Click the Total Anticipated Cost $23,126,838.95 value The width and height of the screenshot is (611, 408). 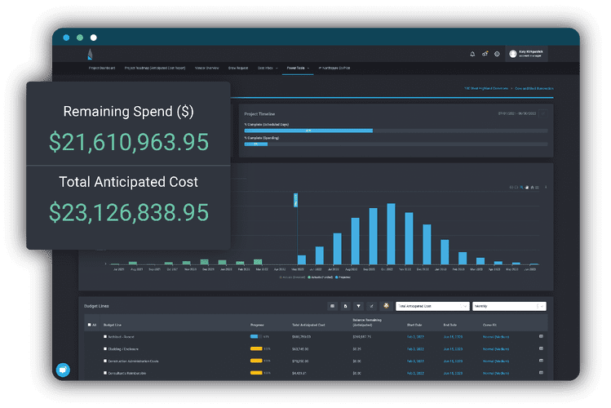coord(129,212)
